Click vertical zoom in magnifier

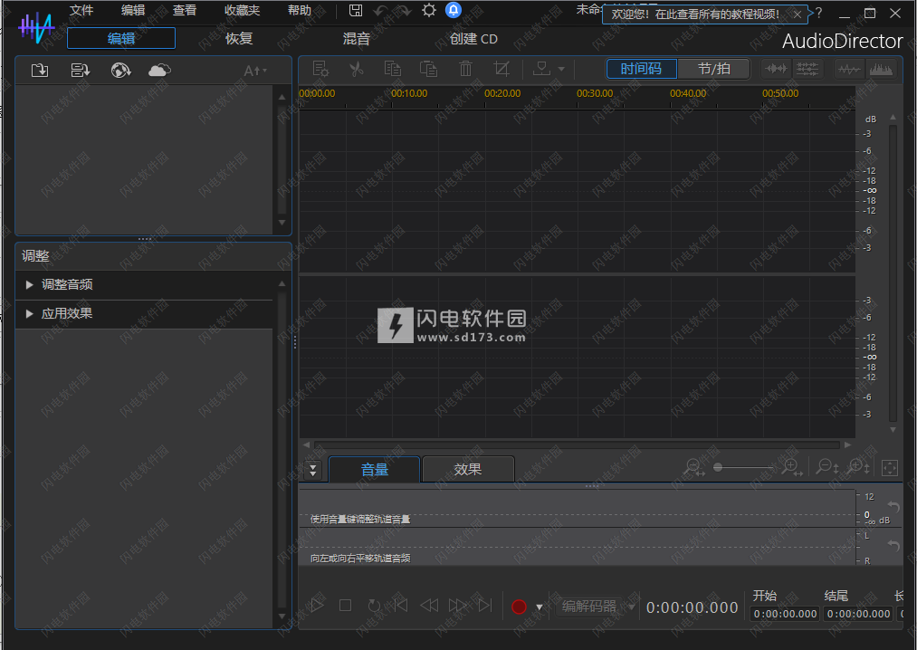coord(859,467)
